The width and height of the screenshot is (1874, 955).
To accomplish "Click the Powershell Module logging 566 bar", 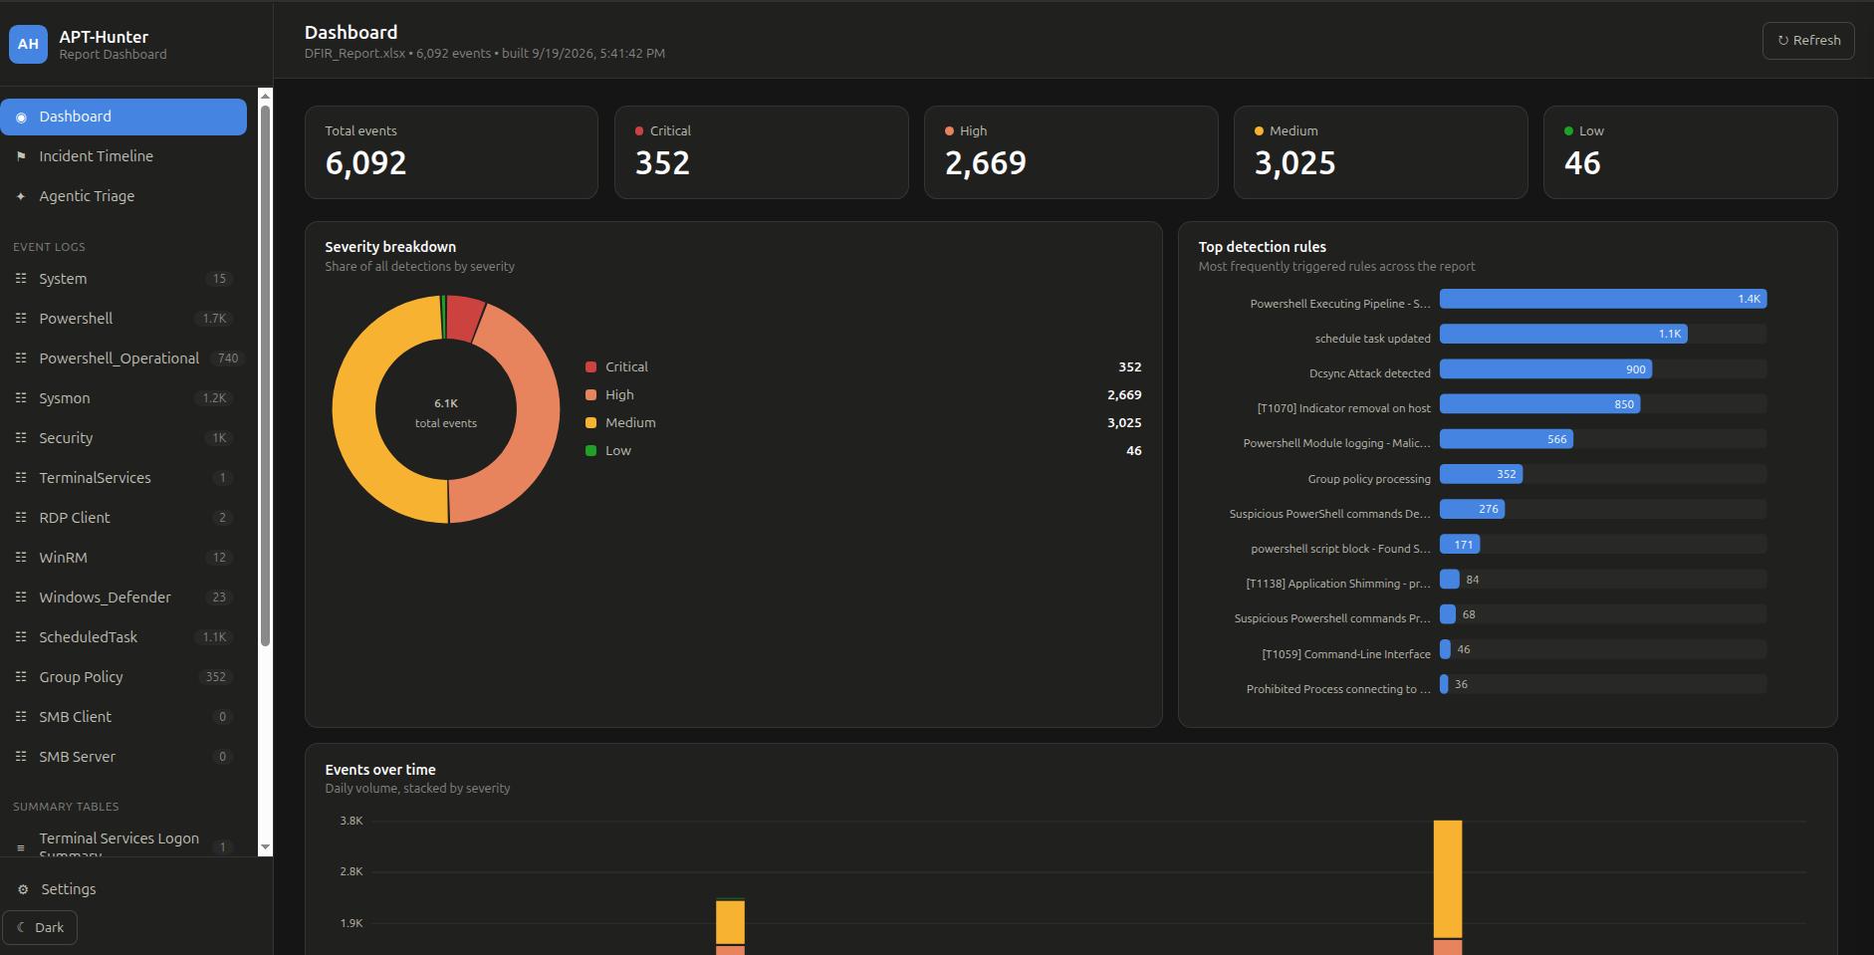I will tap(1507, 439).
